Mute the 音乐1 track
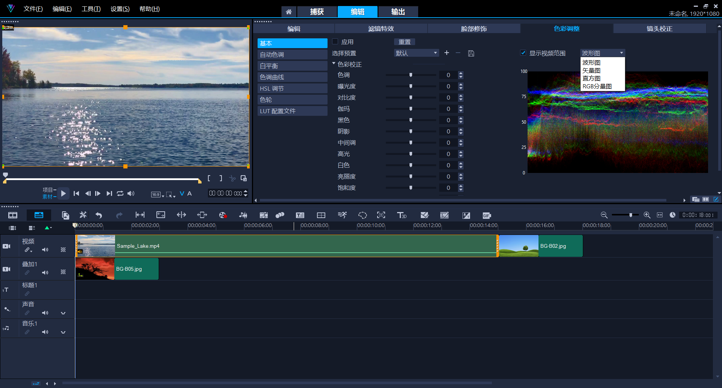 (45, 332)
